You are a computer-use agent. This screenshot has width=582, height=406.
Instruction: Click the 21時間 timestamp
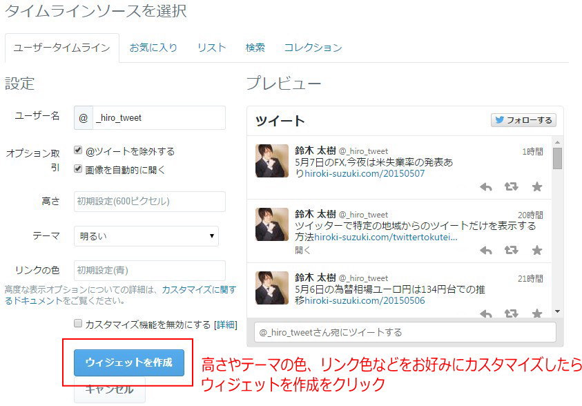tap(530, 278)
